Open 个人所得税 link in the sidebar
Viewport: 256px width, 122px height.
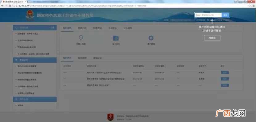click(x=33, y=54)
